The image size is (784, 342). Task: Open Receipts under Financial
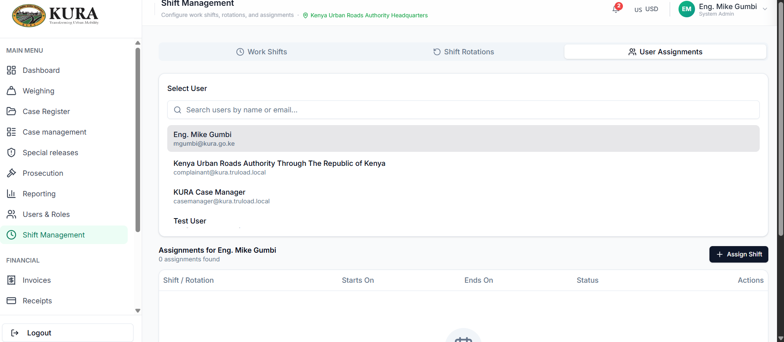pyautogui.click(x=64, y=301)
